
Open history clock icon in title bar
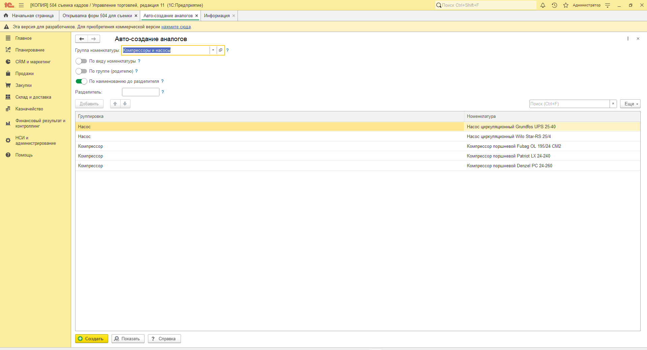pyautogui.click(x=554, y=5)
